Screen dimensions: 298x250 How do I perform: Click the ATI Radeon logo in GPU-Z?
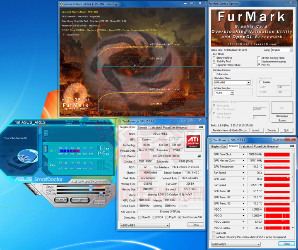click(193, 142)
